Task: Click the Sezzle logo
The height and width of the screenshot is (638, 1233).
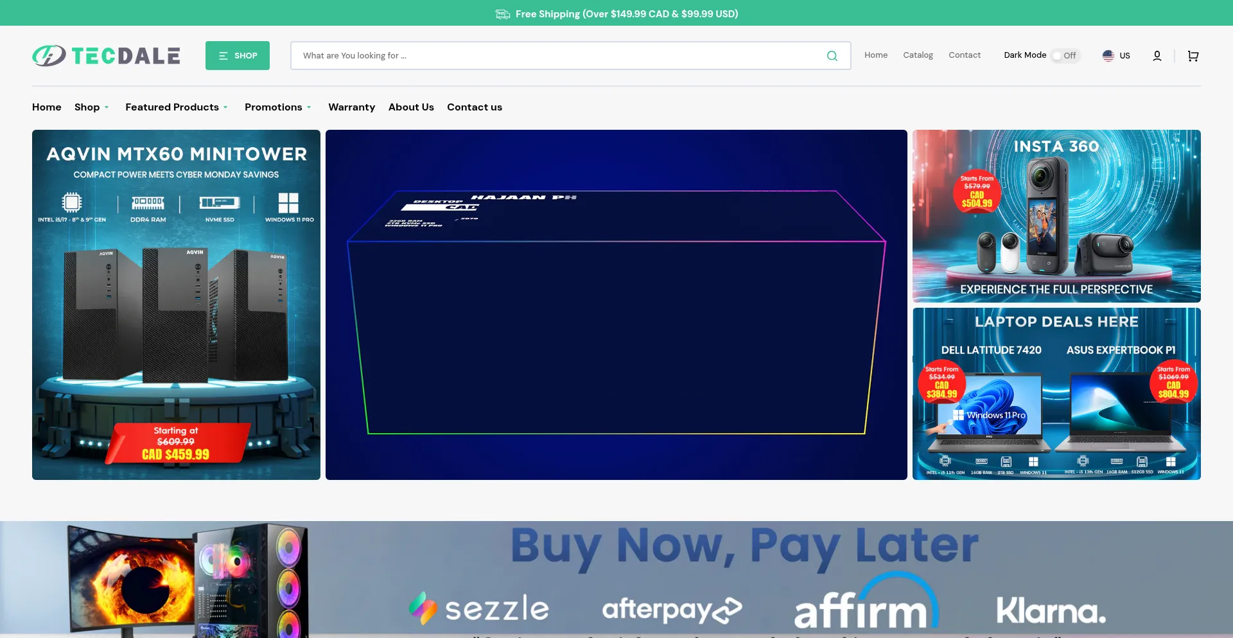Action: (479, 608)
